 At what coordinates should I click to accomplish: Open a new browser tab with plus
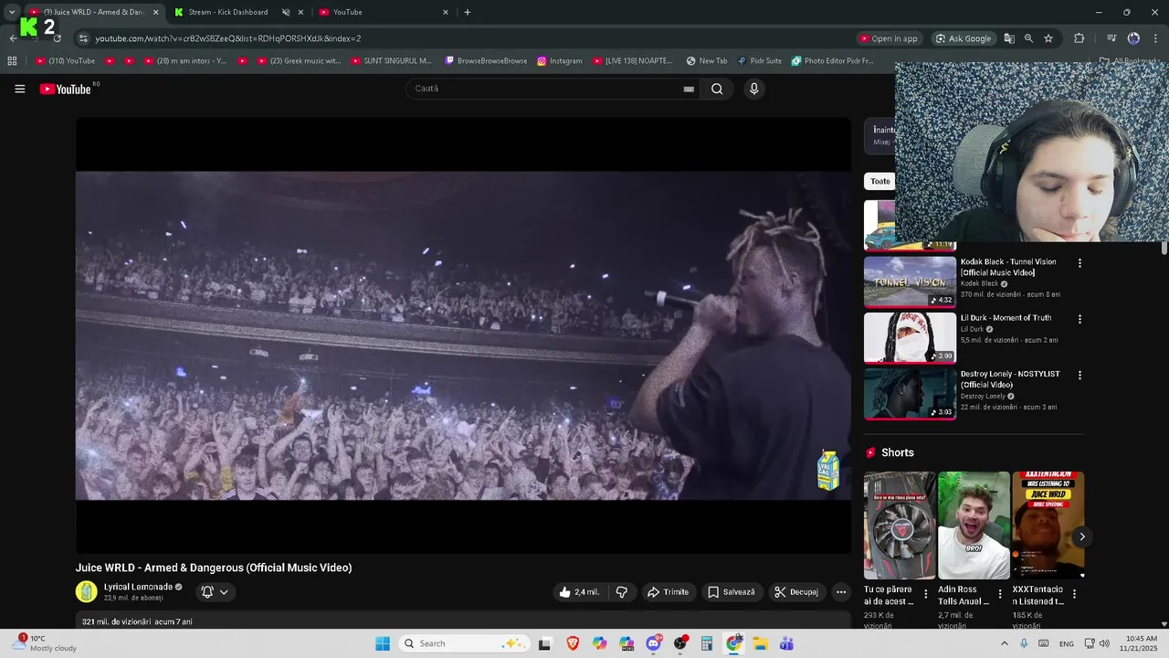coord(468,12)
